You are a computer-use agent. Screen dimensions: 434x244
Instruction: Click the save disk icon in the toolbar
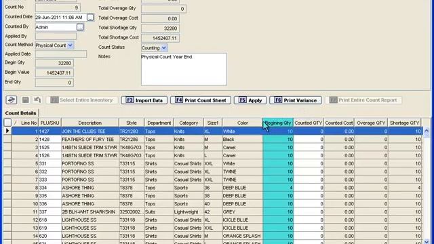click(26, 100)
